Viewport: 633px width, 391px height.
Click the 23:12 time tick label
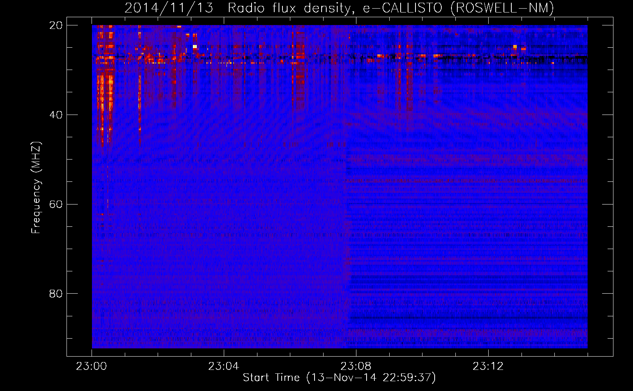488,366
